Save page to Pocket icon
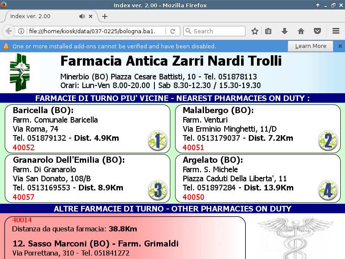The image size is (345, 259). [317, 31]
